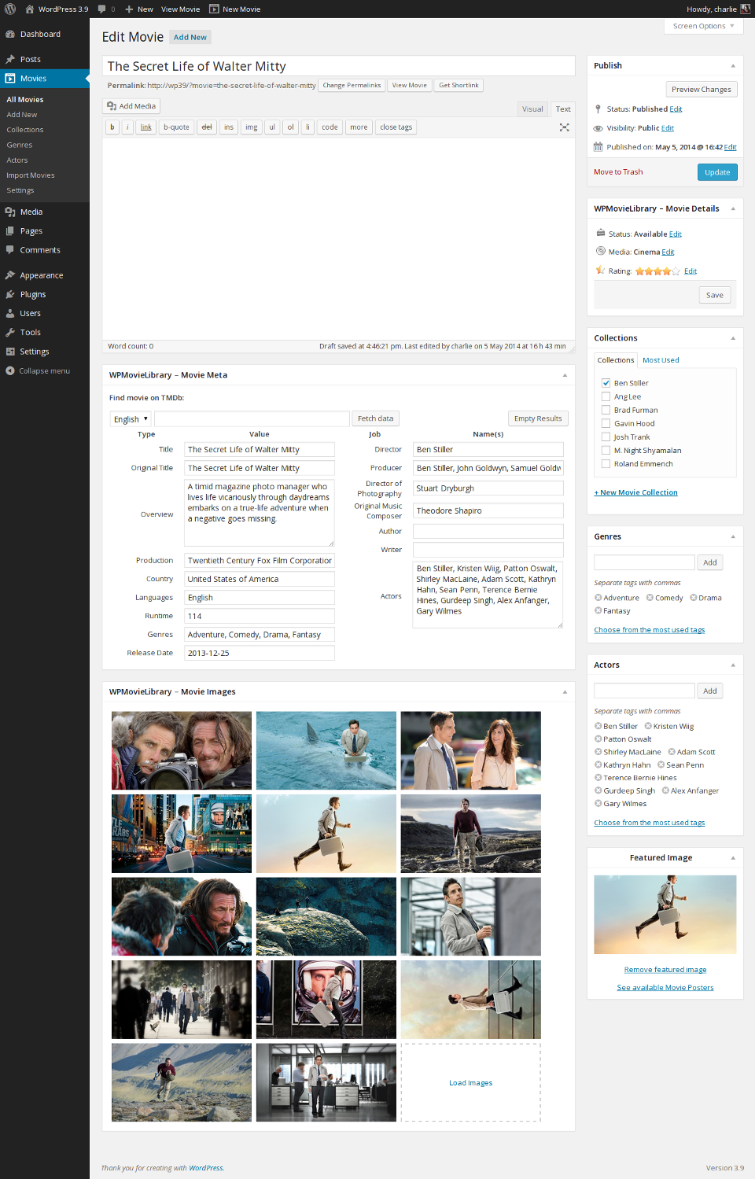The height and width of the screenshot is (1179, 755).
Task: Expand Screen Options panel
Action: (703, 26)
